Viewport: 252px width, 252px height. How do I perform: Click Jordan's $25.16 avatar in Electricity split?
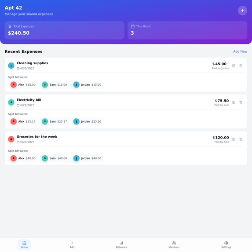[x=77, y=121]
